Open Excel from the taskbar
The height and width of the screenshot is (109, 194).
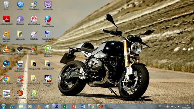(x=65, y=106)
